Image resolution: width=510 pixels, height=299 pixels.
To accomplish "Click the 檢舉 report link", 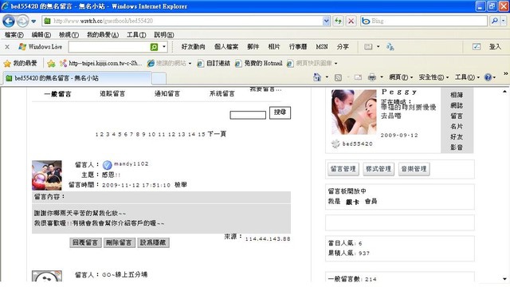I will pyautogui.click(x=181, y=185).
